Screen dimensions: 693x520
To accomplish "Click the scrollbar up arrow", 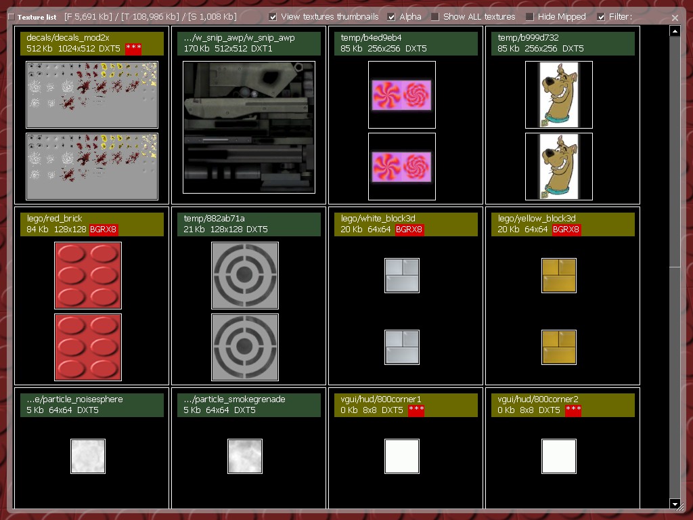I will click(x=674, y=31).
